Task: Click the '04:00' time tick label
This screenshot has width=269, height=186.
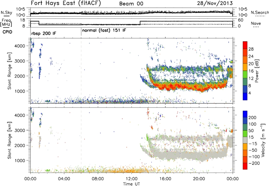Action: pos(64,179)
